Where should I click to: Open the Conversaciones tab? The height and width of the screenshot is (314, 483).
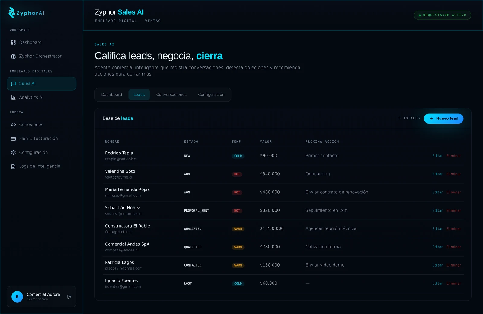(x=171, y=95)
